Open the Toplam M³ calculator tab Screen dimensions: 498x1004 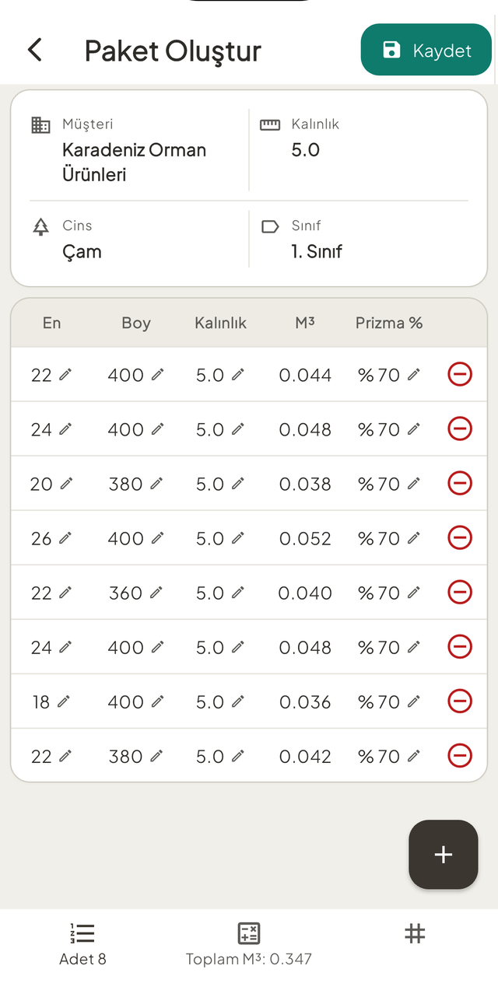pyautogui.click(x=249, y=943)
